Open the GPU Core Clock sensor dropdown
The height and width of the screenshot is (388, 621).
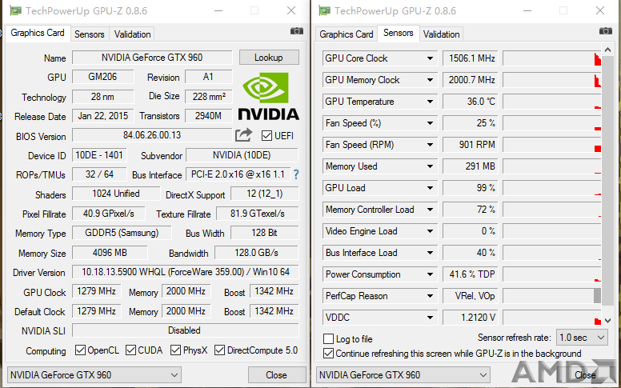(x=430, y=58)
